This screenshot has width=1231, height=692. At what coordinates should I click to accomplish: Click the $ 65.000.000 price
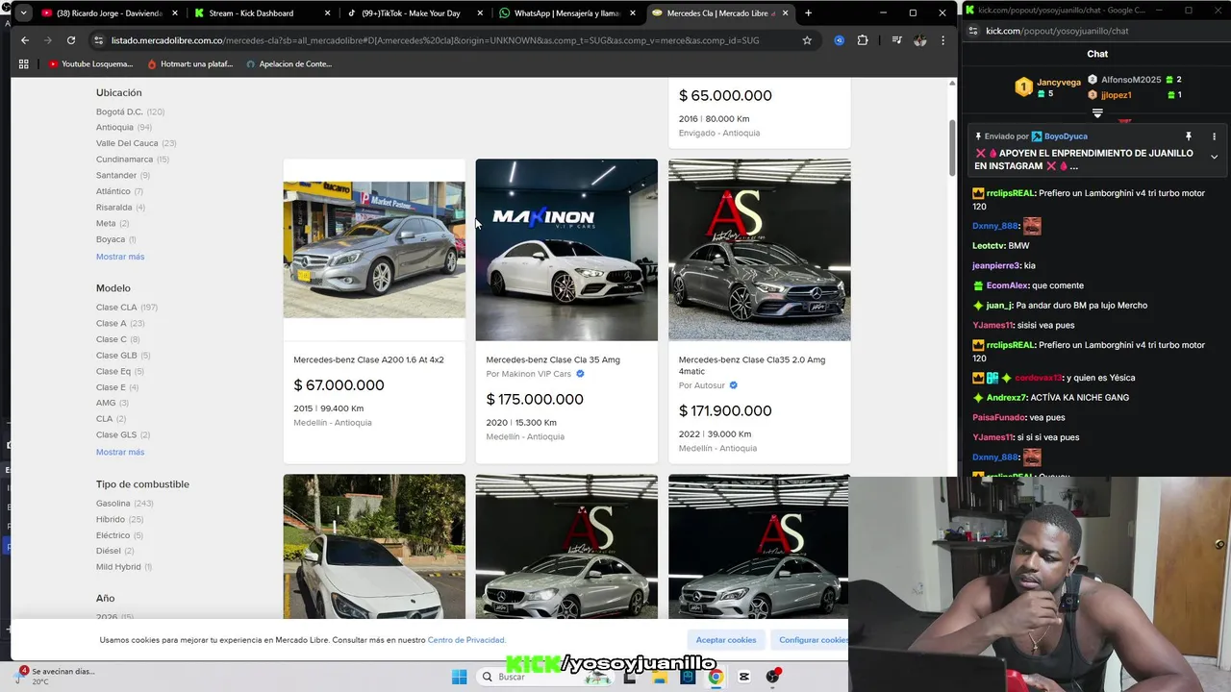point(725,96)
